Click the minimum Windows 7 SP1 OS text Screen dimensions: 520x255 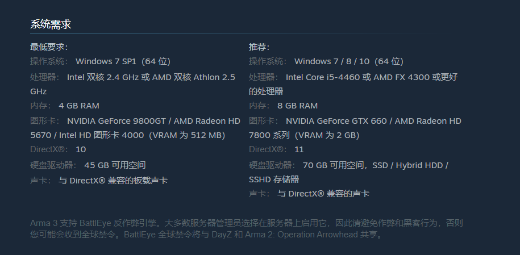[123, 61]
